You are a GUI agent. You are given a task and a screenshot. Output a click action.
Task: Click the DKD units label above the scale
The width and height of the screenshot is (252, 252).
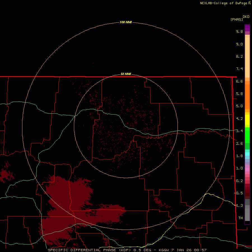pyautogui.click(x=246, y=17)
